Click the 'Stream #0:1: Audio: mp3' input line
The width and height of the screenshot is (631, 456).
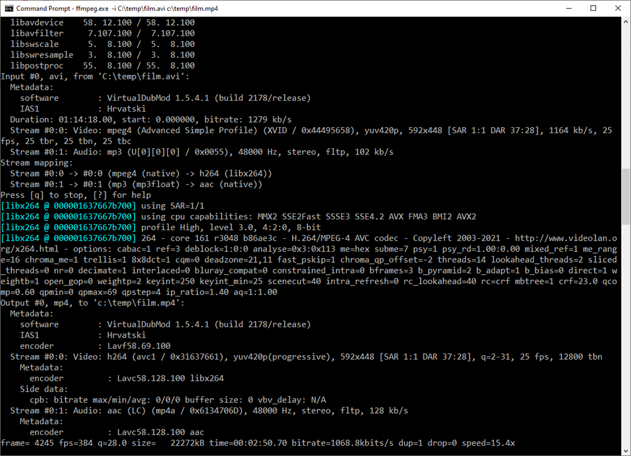pos(202,152)
